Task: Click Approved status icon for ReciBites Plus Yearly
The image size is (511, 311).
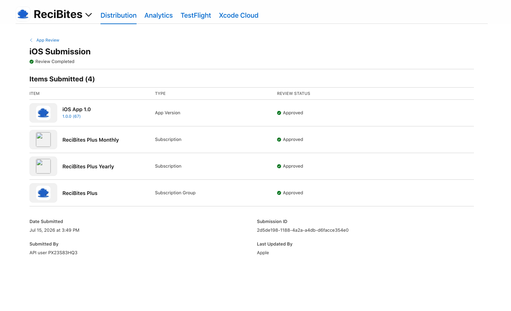Action: [x=279, y=166]
